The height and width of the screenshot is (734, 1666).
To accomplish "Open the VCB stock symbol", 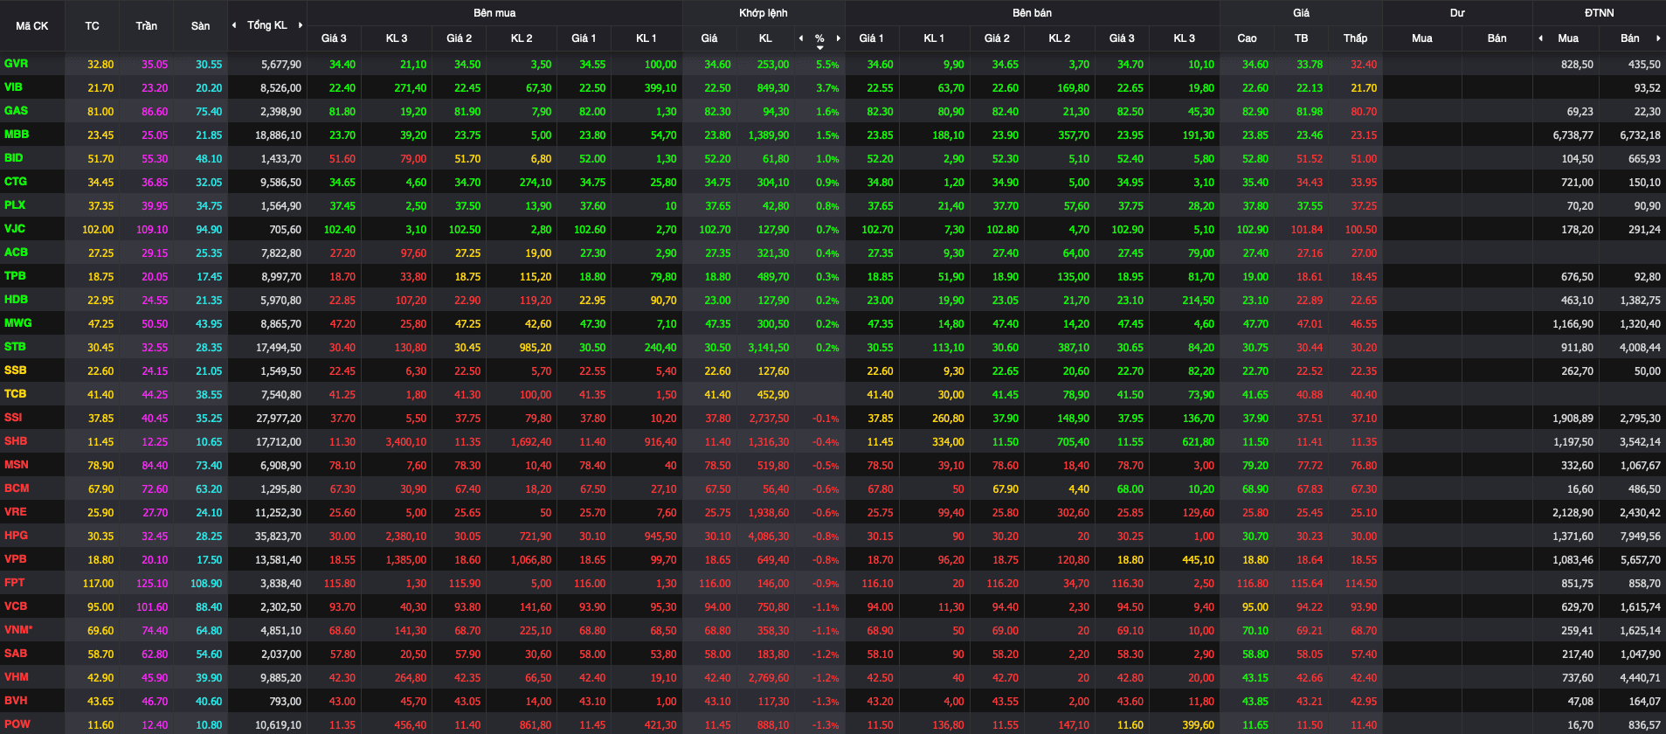I will [x=16, y=606].
